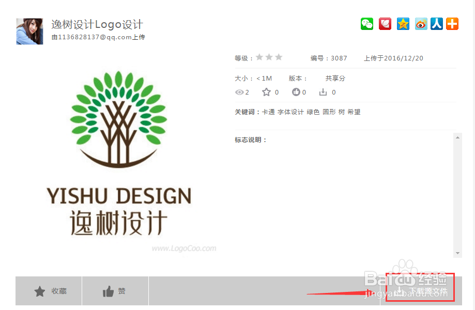
Task: Click the text 共享分
Action: pyautogui.click(x=335, y=79)
